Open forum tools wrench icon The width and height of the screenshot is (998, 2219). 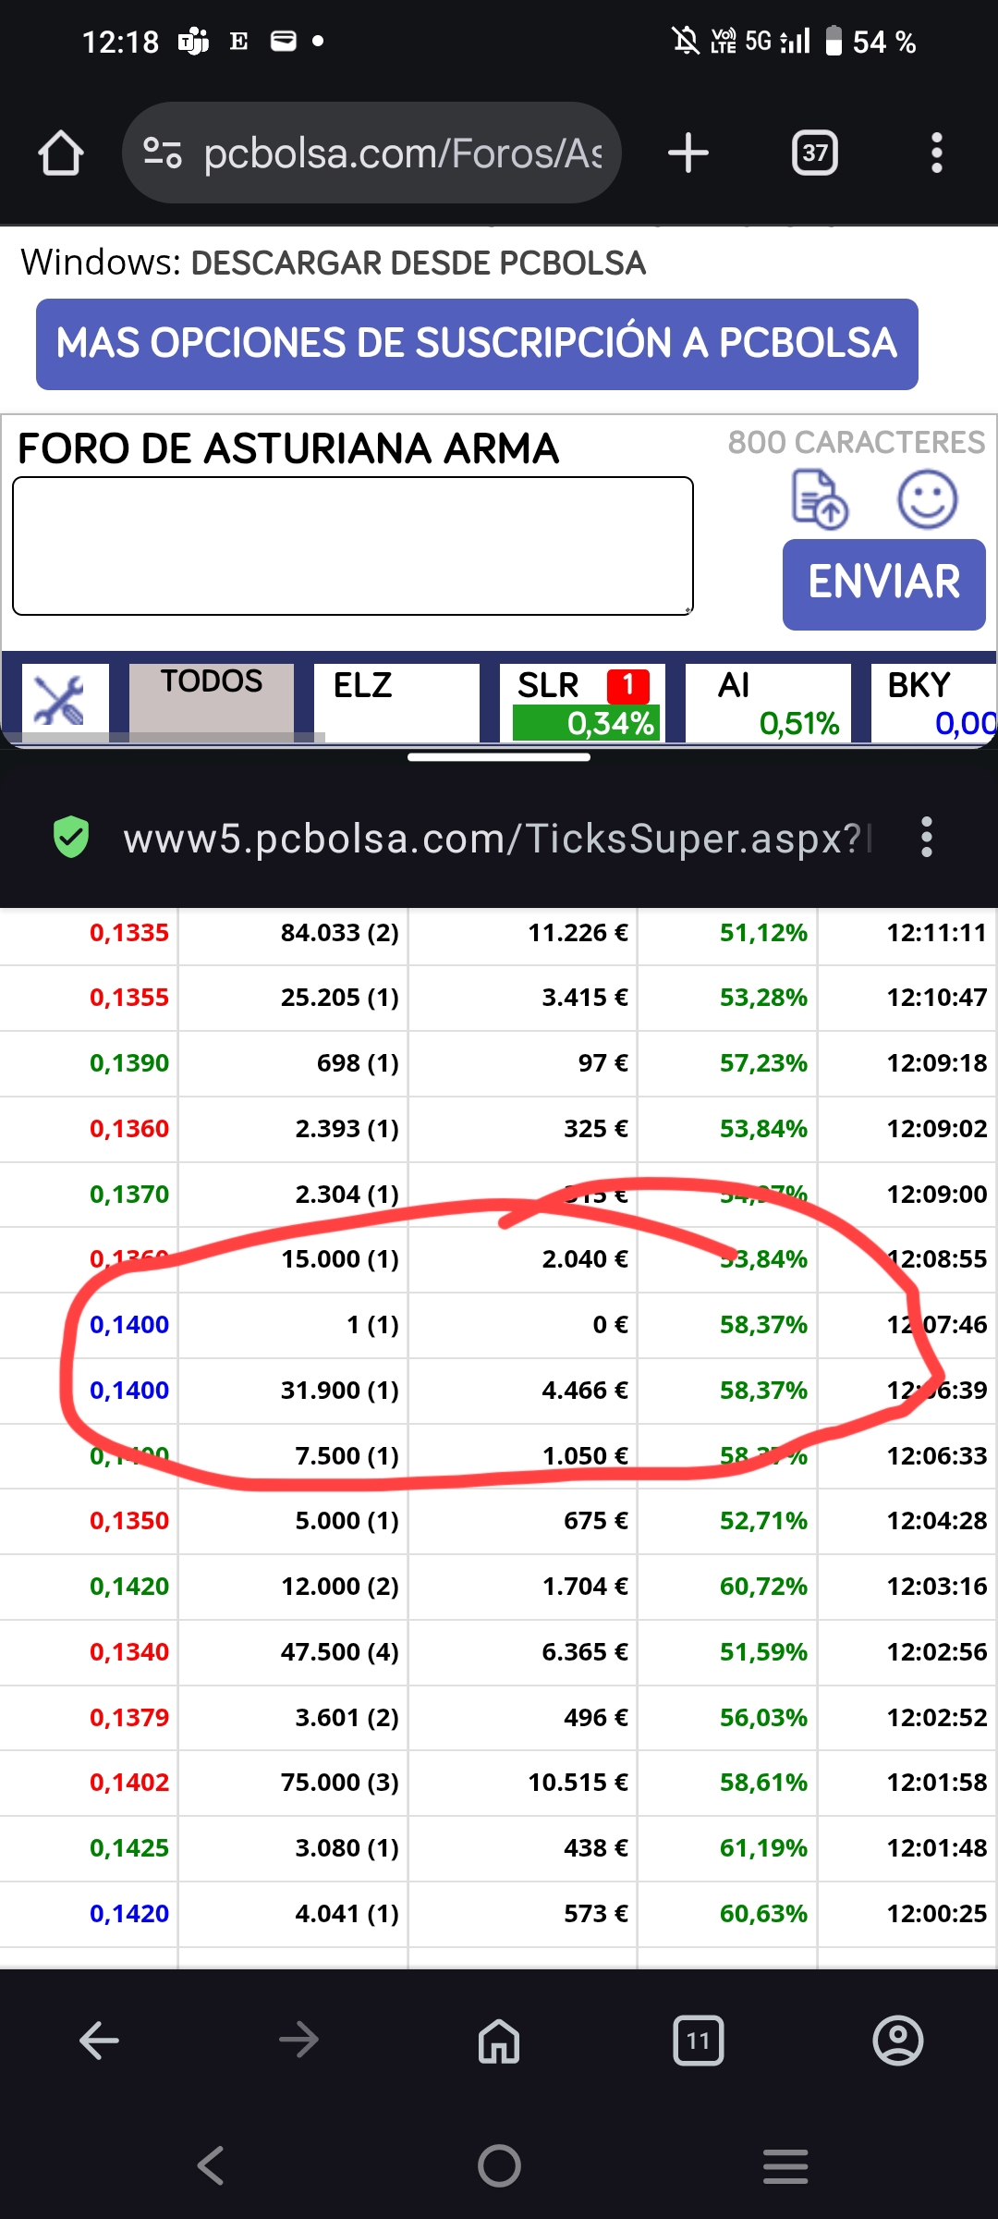pos(60,700)
